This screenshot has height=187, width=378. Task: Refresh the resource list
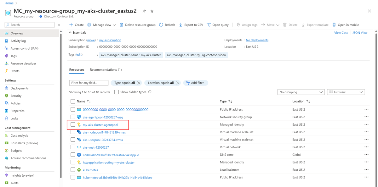(x=167, y=25)
